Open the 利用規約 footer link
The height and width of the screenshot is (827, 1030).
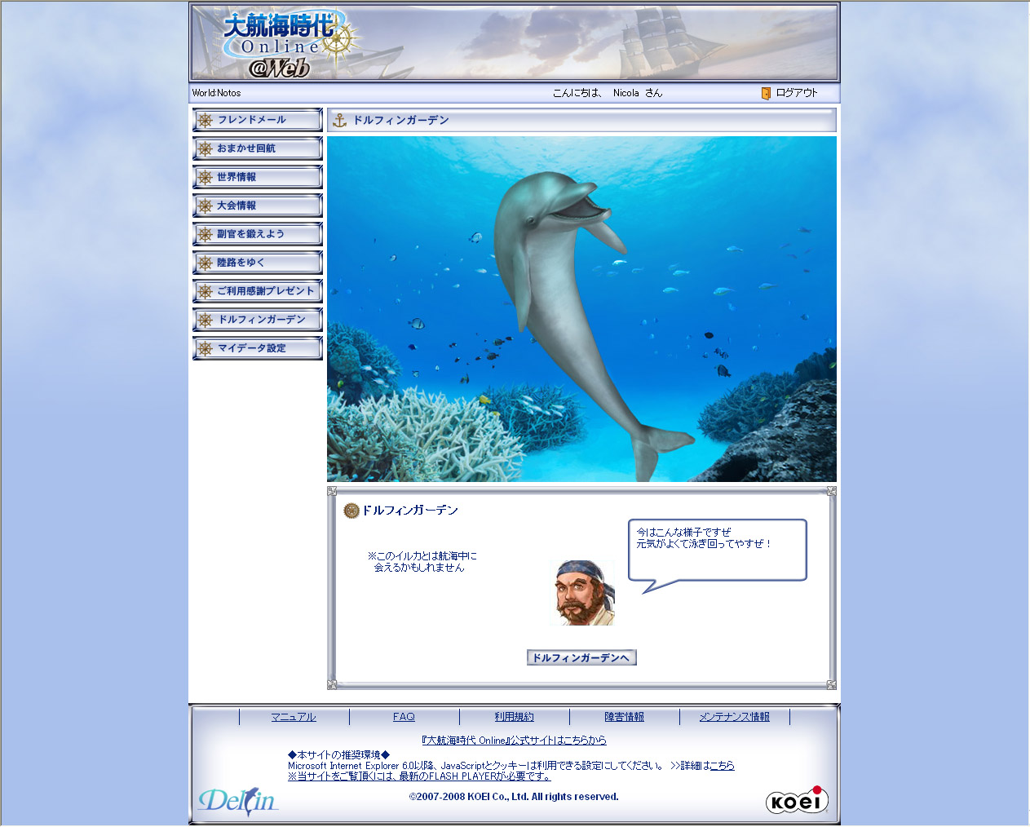(x=514, y=717)
